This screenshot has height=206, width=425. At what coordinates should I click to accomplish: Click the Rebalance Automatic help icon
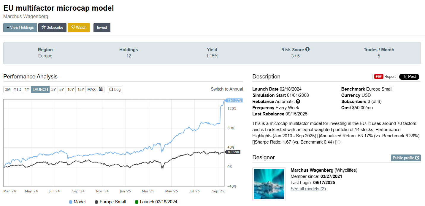tap(298, 102)
